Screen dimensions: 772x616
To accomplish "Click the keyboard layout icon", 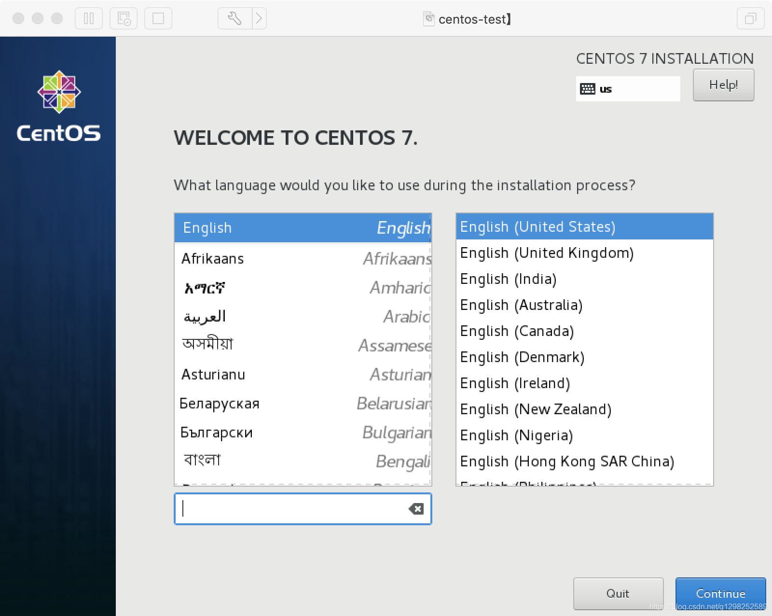I will (x=587, y=89).
